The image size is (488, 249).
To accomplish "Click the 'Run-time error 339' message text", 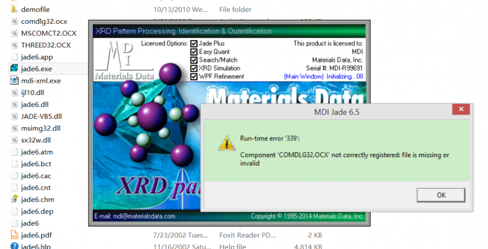I will point(270,138).
